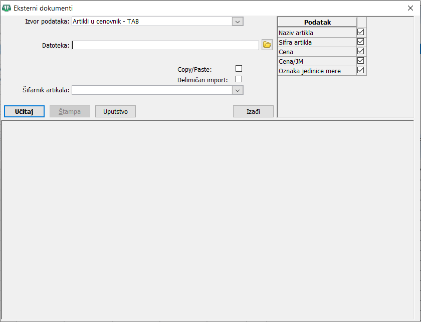Screen dimensions: 421x322
Task: Enable the Copy/Paste checkbox
Action: [x=239, y=69]
